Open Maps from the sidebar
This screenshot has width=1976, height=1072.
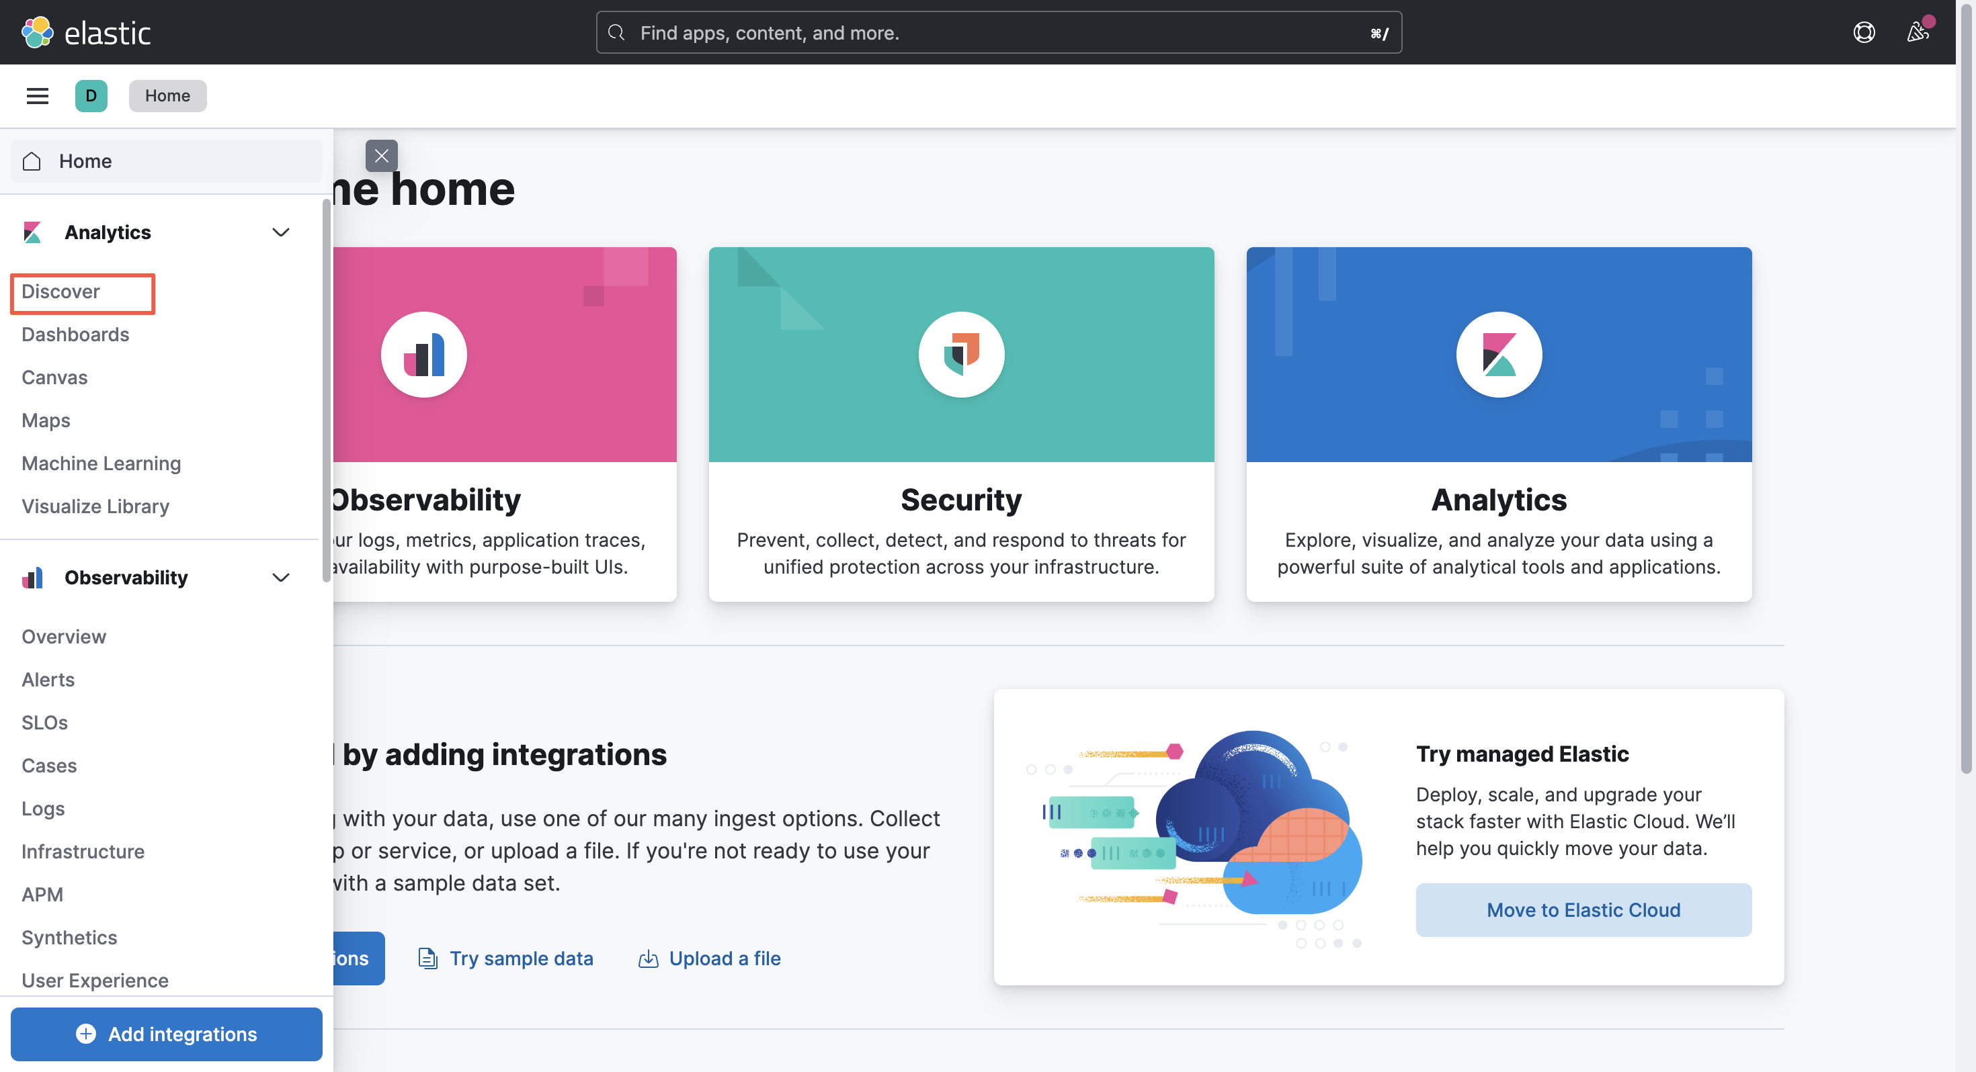click(46, 420)
